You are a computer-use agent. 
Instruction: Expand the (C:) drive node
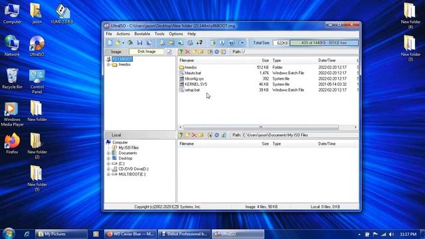(x=108, y=164)
